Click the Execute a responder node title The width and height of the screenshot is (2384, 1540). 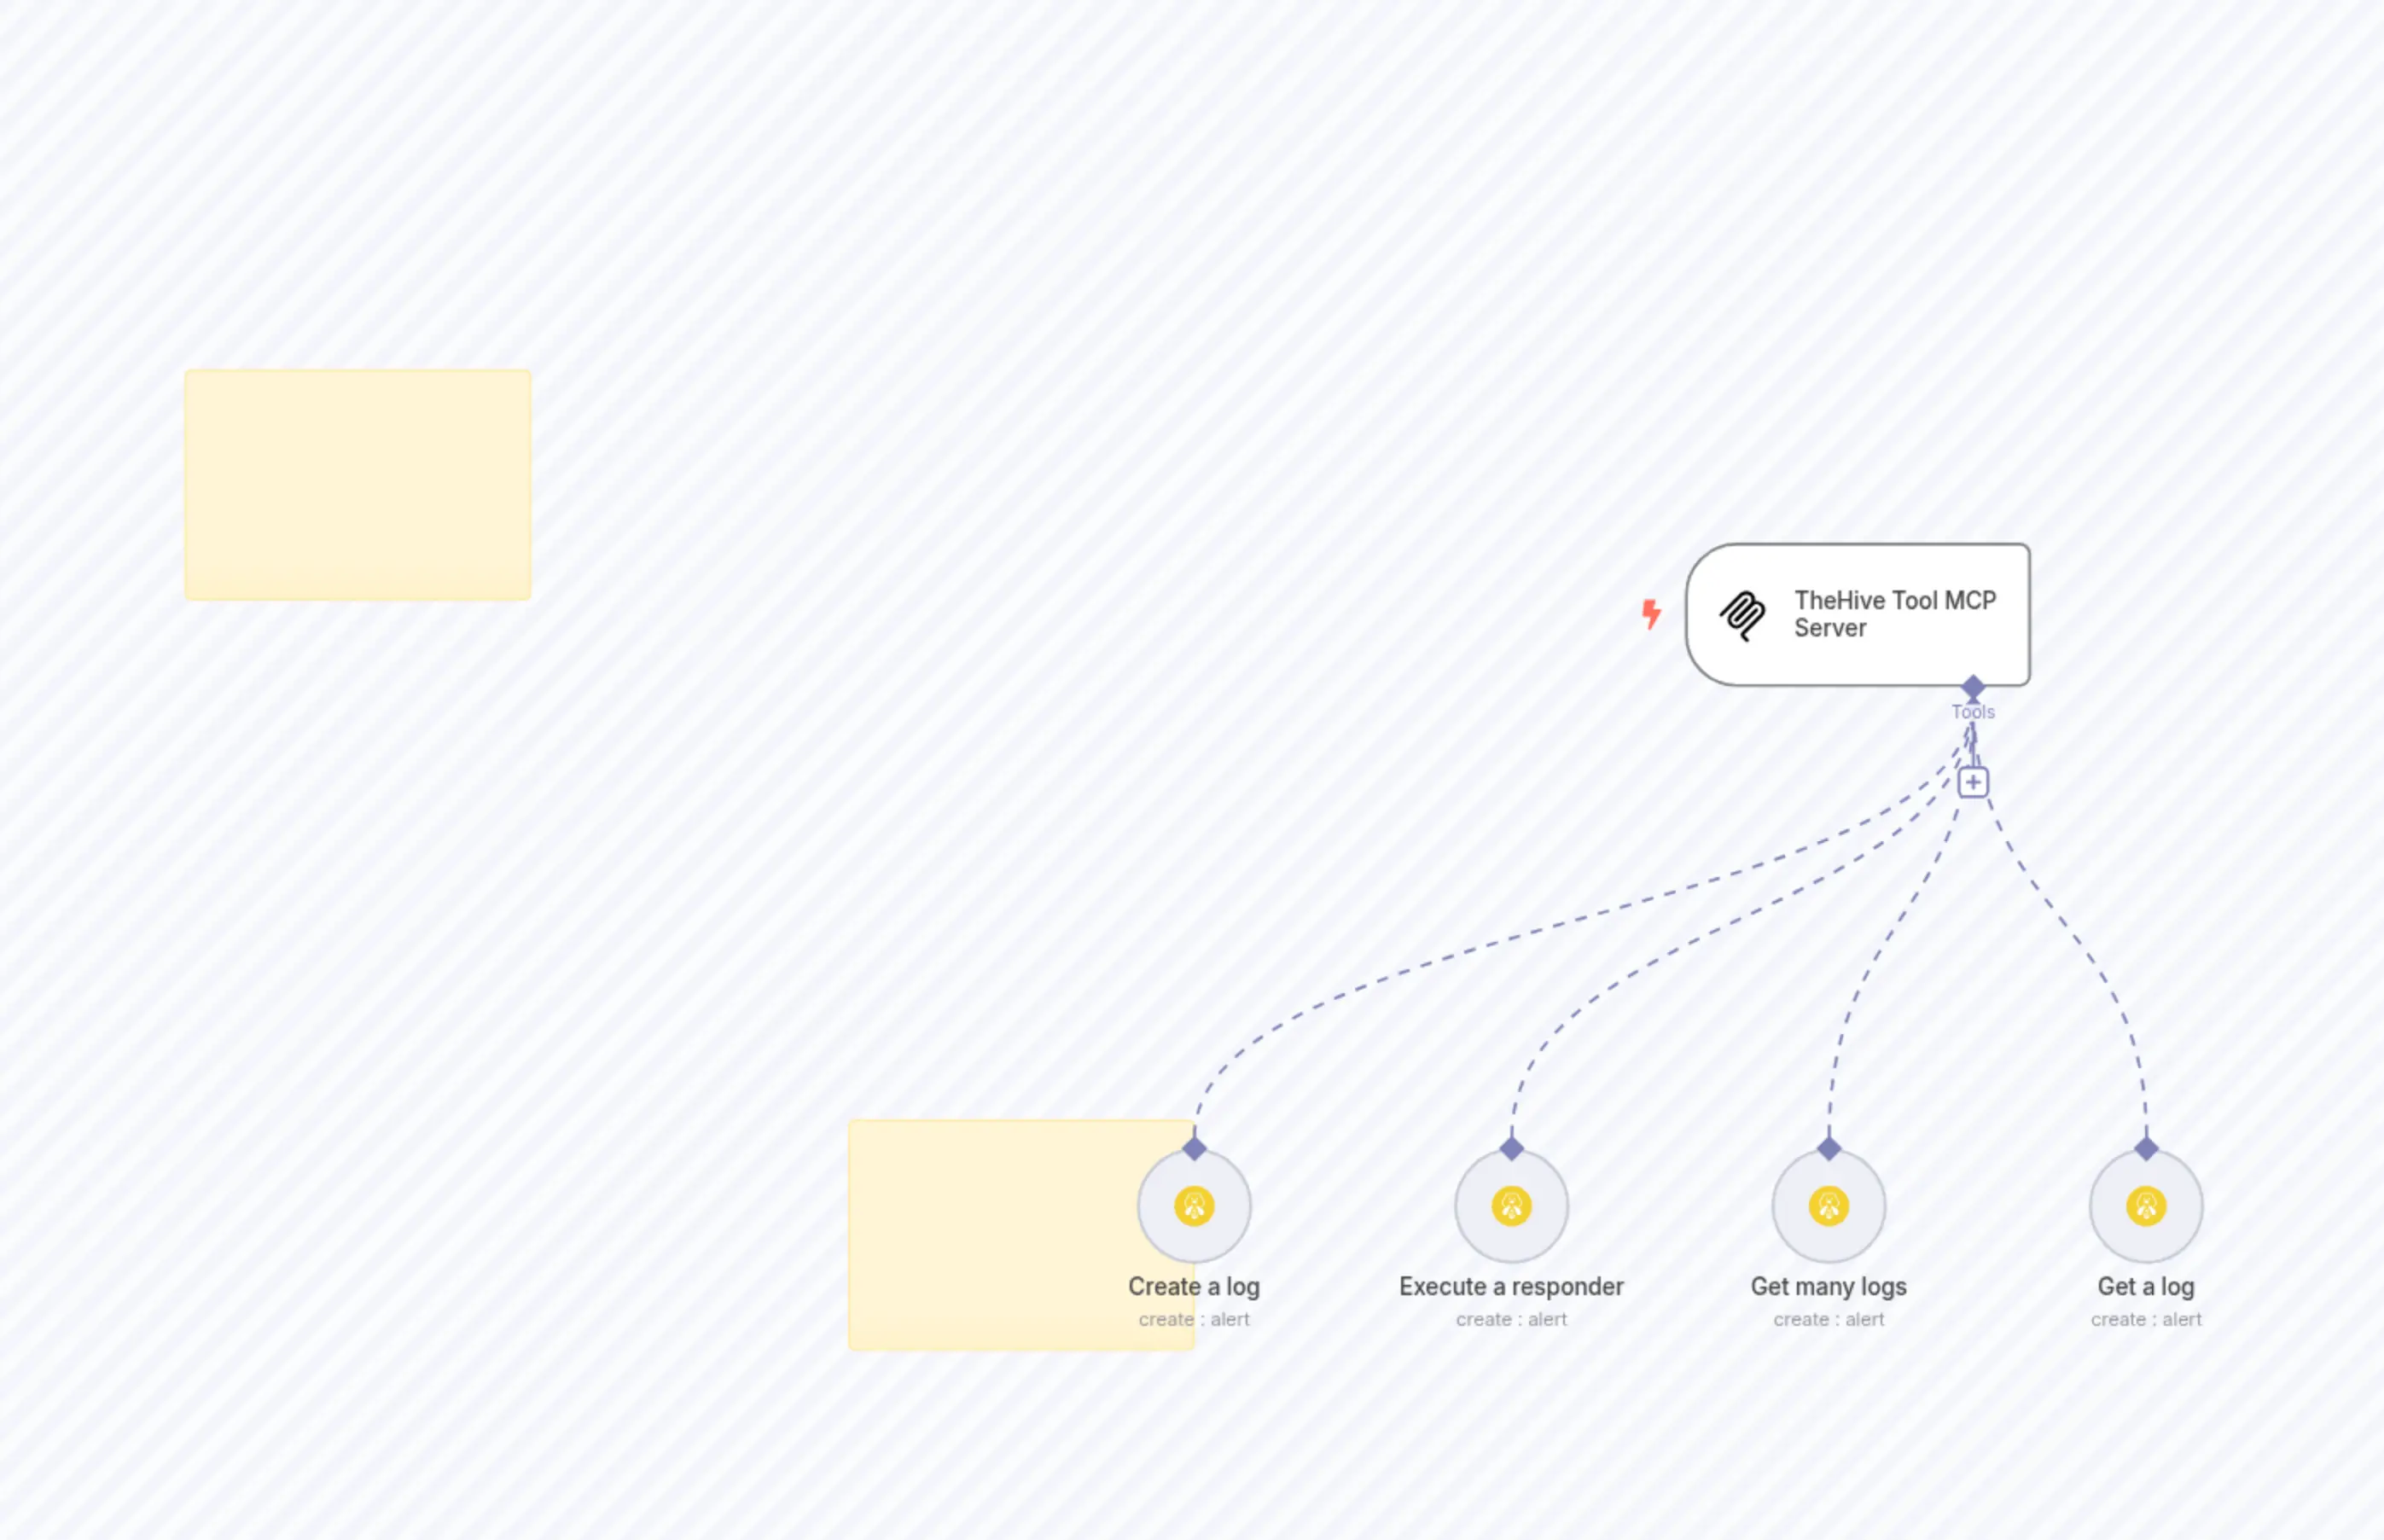pyautogui.click(x=1512, y=1286)
